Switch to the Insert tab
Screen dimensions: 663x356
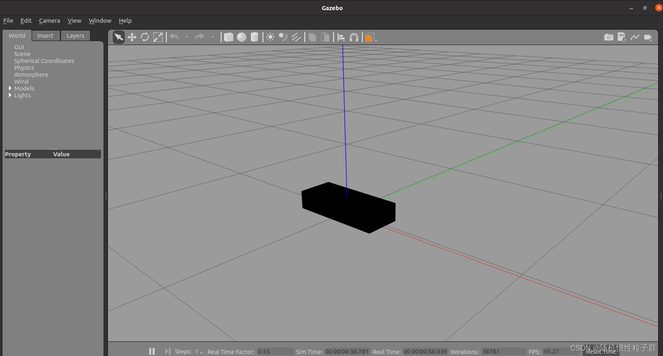tap(45, 36)
